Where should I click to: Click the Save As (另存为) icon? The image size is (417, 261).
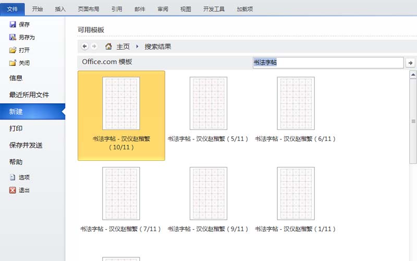pos(13,37)
